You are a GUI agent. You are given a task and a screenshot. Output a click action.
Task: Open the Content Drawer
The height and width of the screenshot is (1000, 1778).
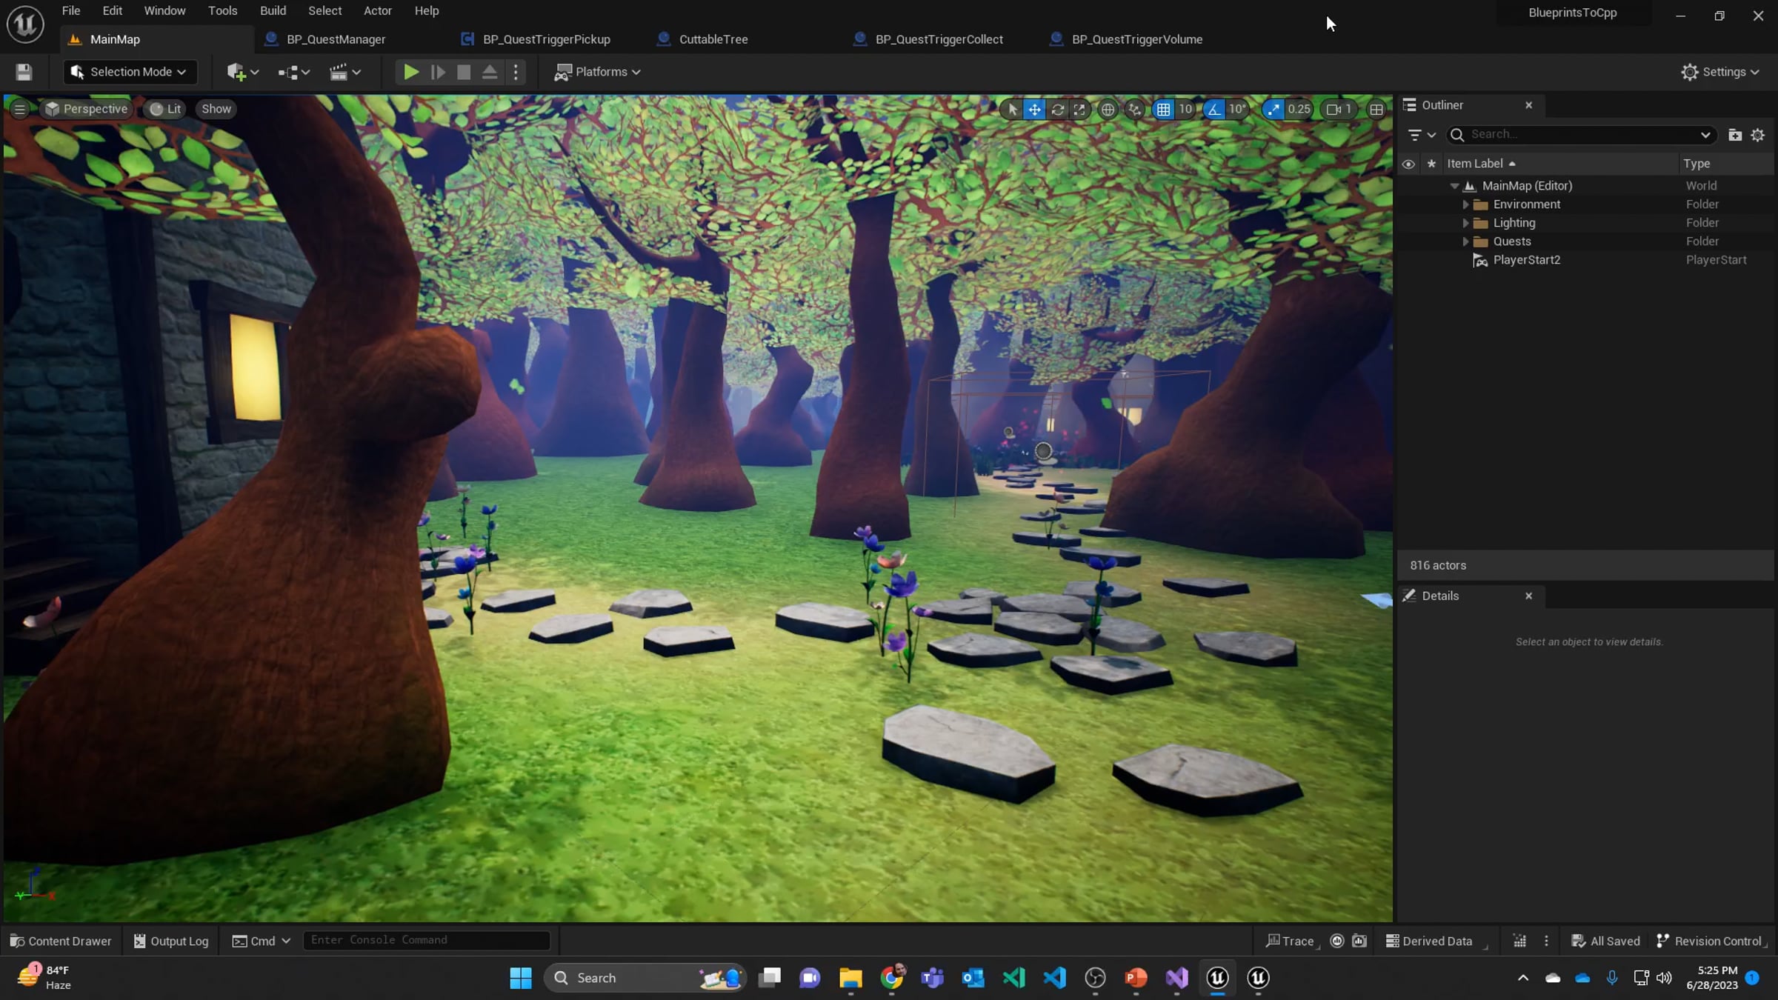pyautogui.click(x=61, y=941)
